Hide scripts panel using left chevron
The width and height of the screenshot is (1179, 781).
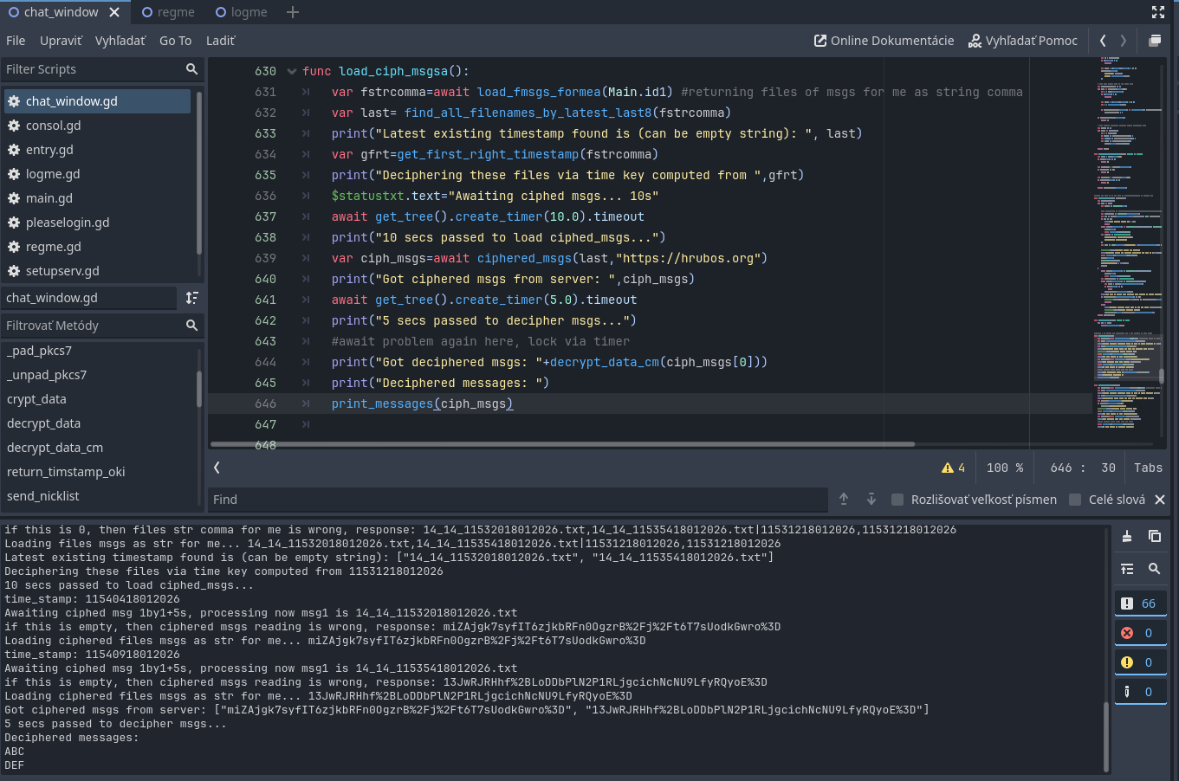(217, 468)
